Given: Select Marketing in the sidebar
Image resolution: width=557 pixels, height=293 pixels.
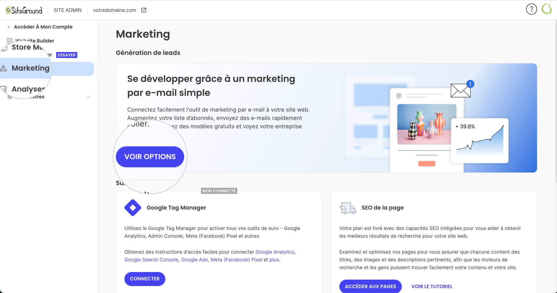Looking at the screenshot, I should [x=47, y=68].
